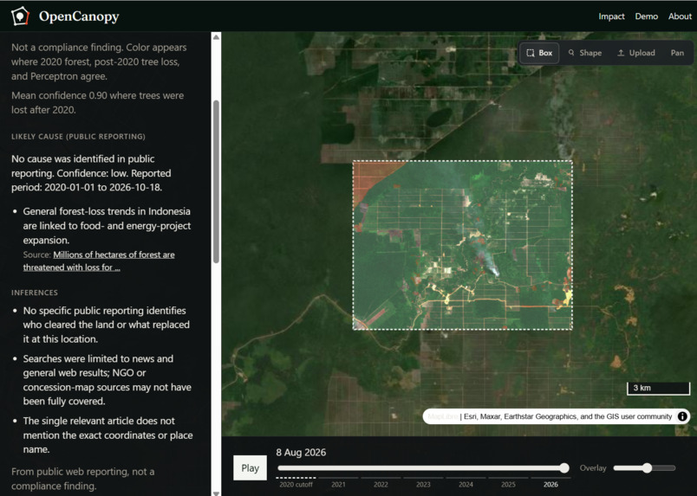This screenshot has height=496, width=697.
Task: Select the Box selection tool
Action: tap(539, 53)
